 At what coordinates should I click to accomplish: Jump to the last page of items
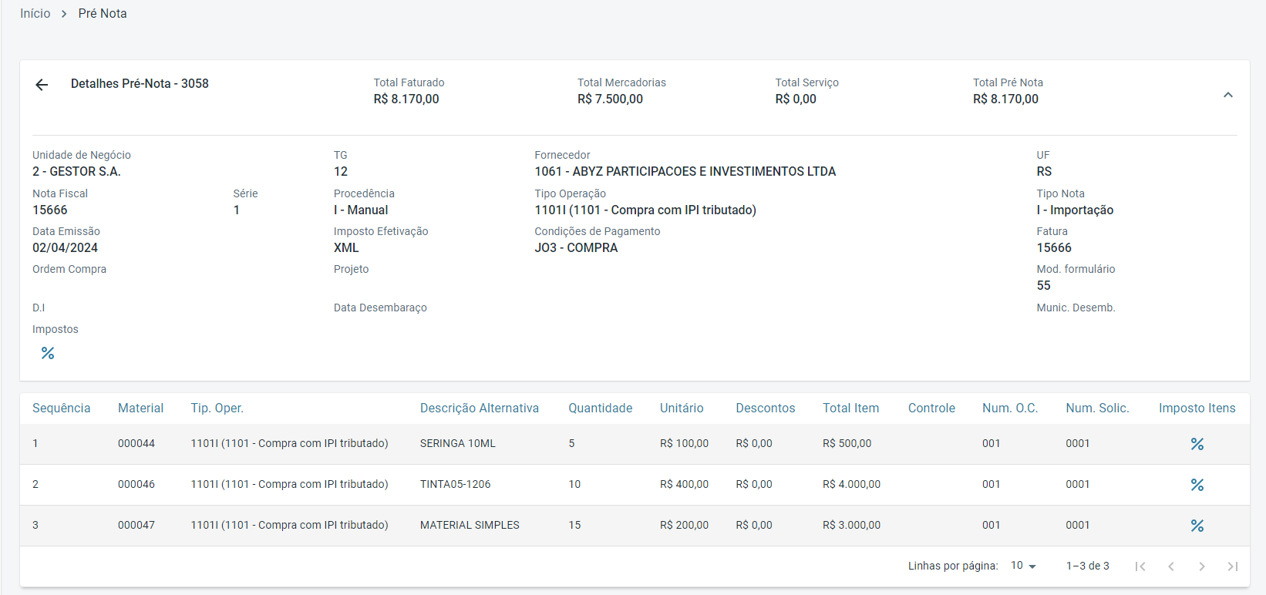click(x=1232, y=566)
